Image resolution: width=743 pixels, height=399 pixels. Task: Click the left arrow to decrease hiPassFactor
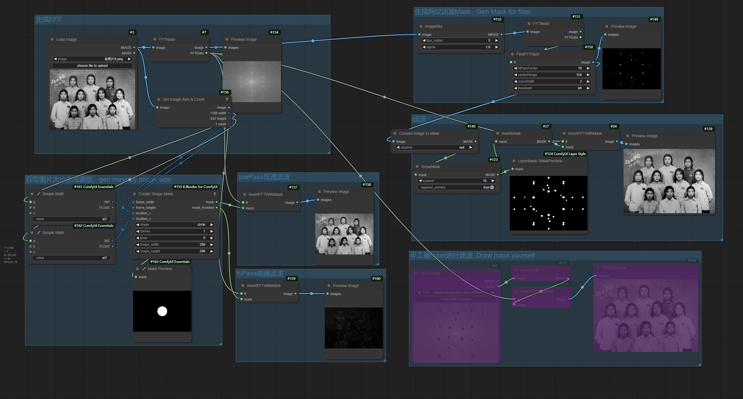pos(515,68)
